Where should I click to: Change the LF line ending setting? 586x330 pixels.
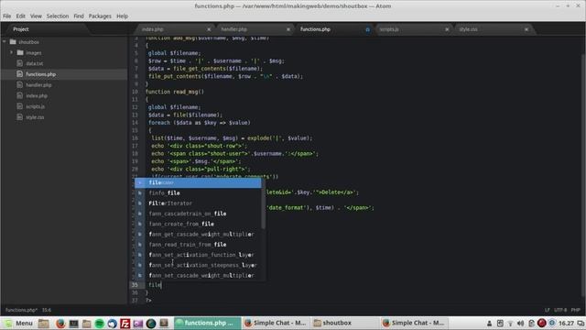(x=548, y=310)
